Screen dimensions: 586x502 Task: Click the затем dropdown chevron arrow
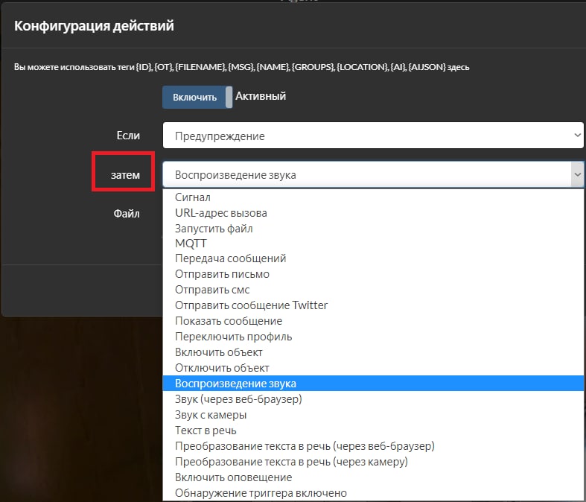[x=577, y=174]
